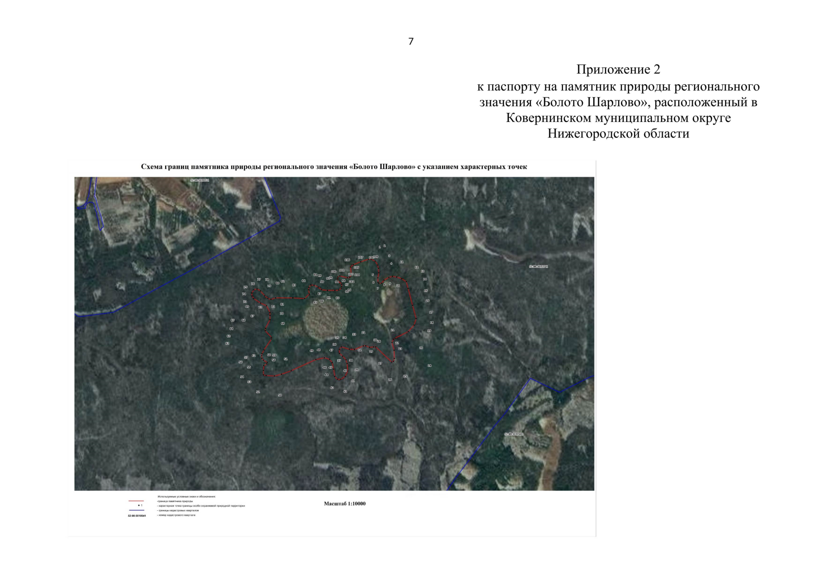Click boundary point label 24 on map
The image size is (822, 581).
[x=429, y=366]
